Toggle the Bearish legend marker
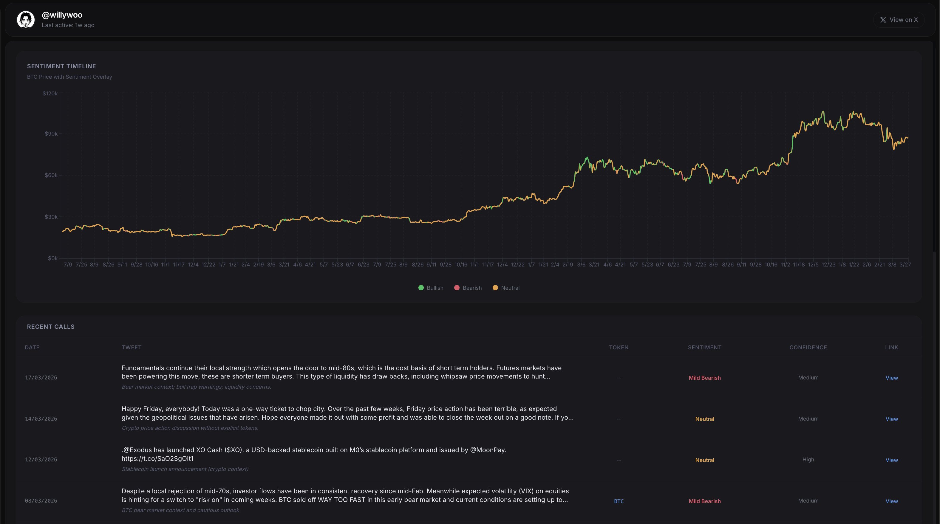 click(x=457, y=288)
